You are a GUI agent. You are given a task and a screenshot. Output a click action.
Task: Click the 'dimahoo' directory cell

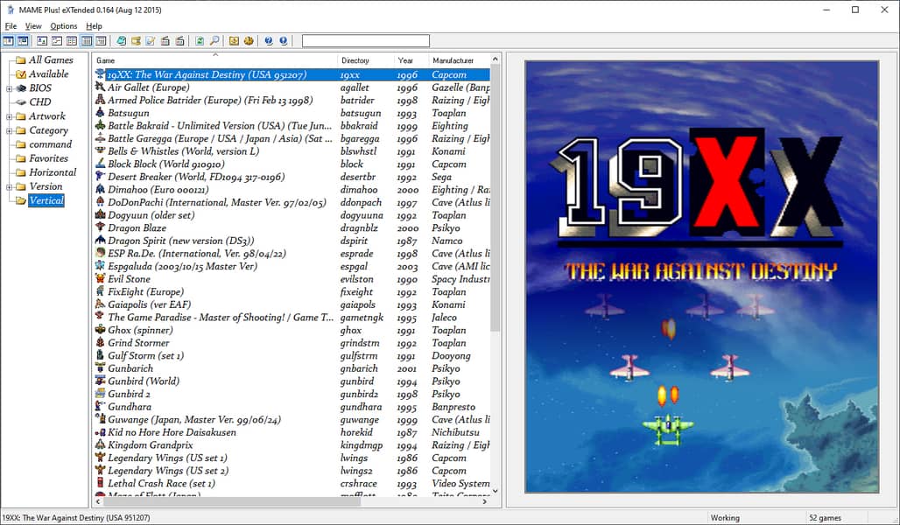coord(359,190)
